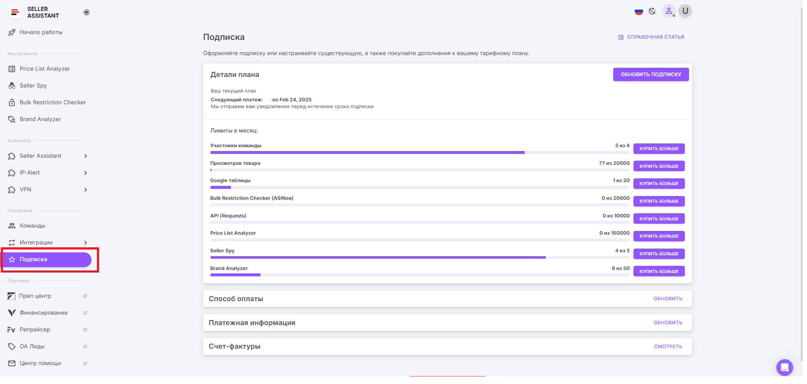Toggle the sidebar pin radio icon

click(86, 13)
